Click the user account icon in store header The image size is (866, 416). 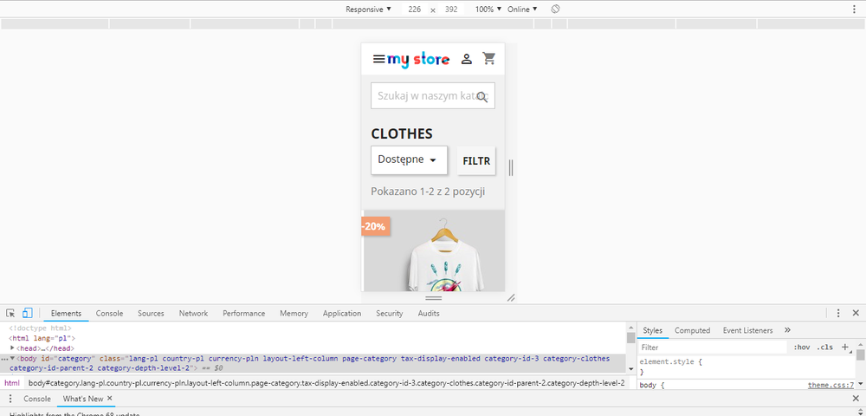click(467, 59)
